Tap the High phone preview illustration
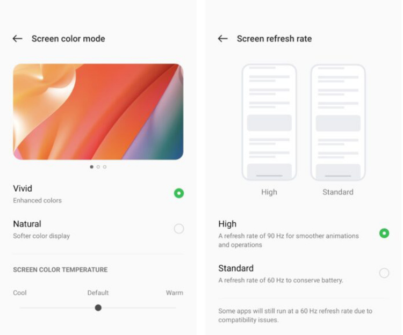 coord(269,122)
